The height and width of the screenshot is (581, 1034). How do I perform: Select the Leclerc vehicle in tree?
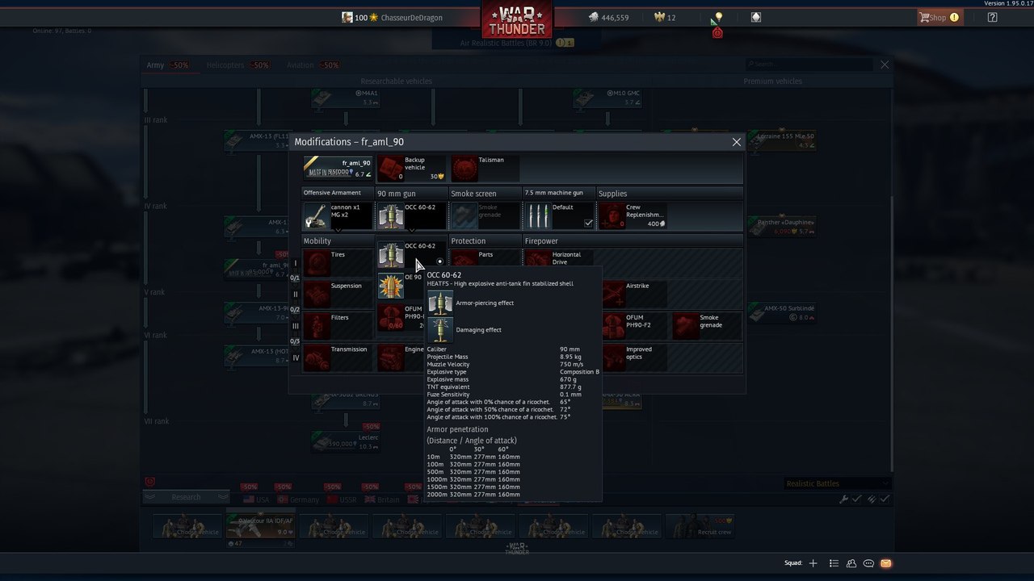(x=346, y=441)
